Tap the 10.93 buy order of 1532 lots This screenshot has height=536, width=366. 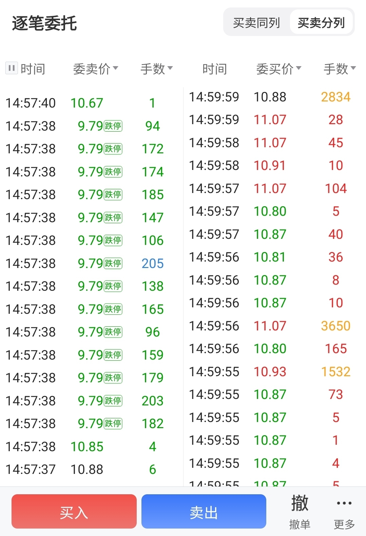[x=270, y=372]
